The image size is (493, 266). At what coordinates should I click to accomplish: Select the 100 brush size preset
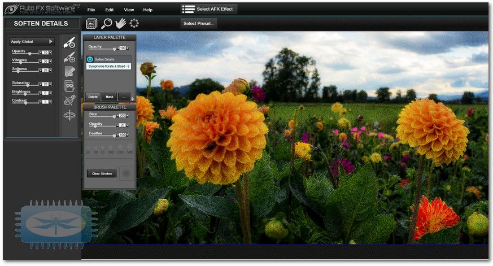coord(111,149)
